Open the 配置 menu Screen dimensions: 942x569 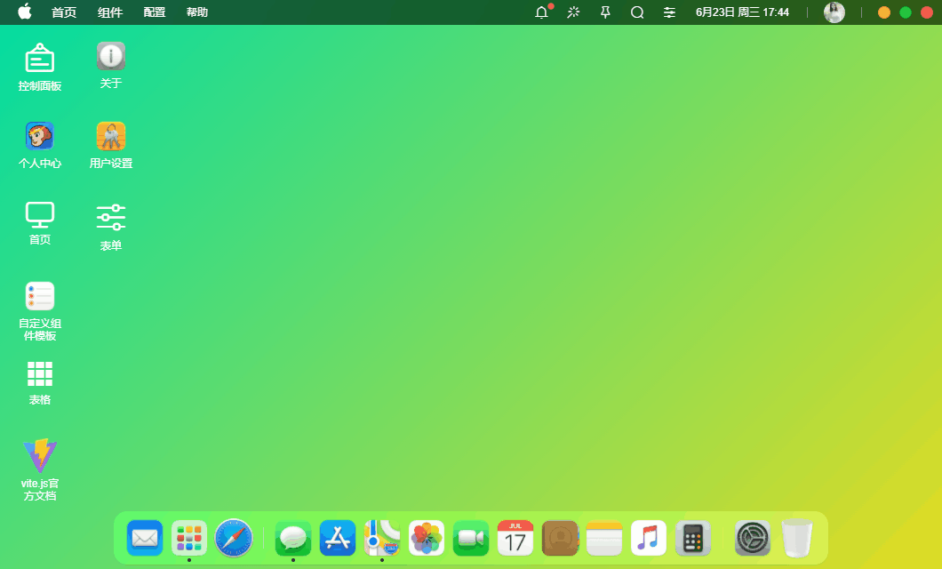point(155,12)
